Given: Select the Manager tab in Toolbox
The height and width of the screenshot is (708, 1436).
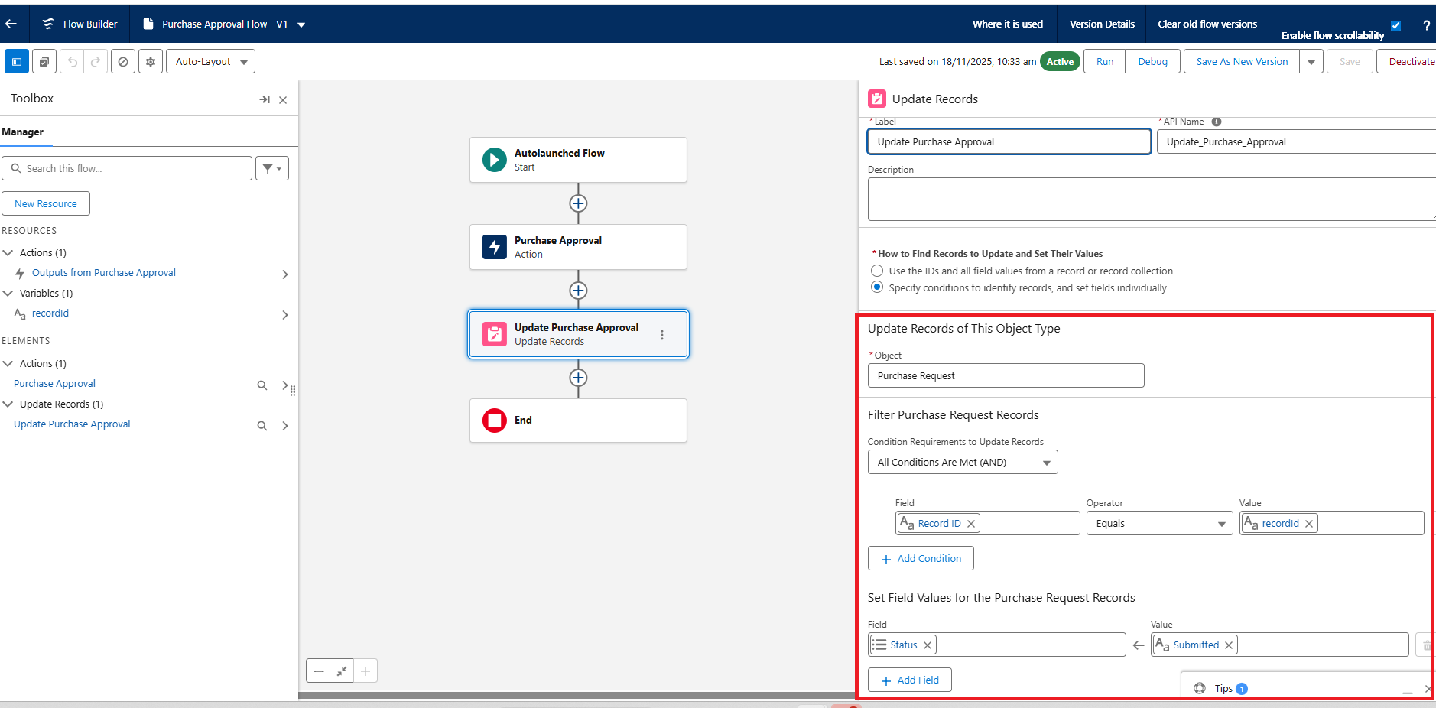Looking at the screenshot, I should (x=23, y=132).
